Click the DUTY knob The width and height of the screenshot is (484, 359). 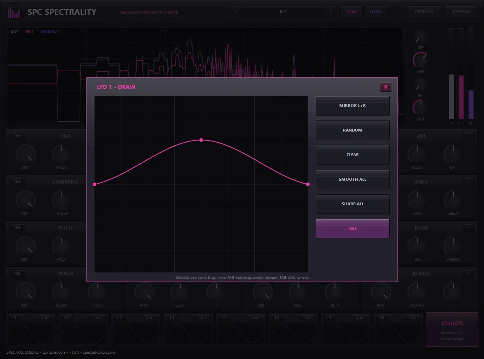[335, 292]
